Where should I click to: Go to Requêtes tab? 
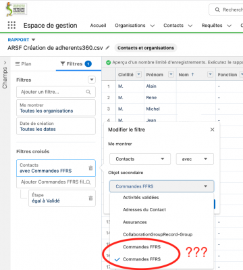point(212,26)
